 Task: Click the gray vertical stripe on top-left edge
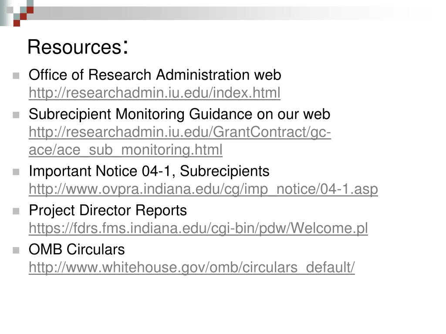point(3,13)
